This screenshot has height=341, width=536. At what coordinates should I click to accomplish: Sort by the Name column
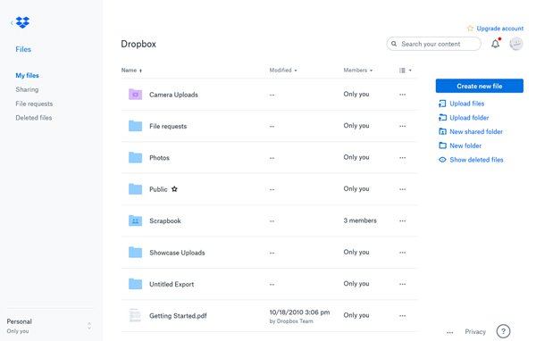point(131,70)
